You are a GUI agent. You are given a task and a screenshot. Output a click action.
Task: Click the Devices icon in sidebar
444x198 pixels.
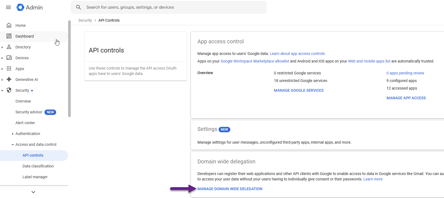pyautogui.click(x=9, y=58)
